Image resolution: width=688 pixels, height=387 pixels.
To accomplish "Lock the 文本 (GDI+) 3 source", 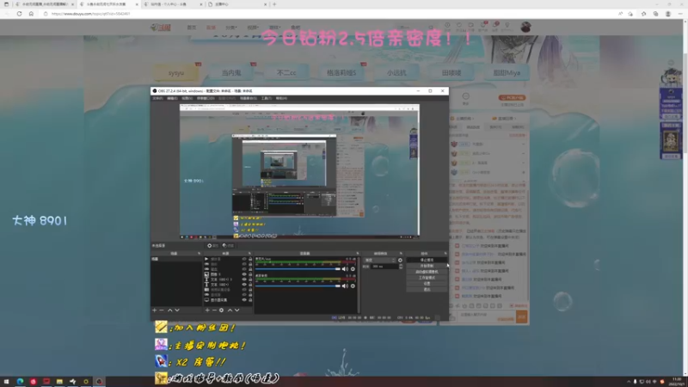I will click(x=250, y=279).
